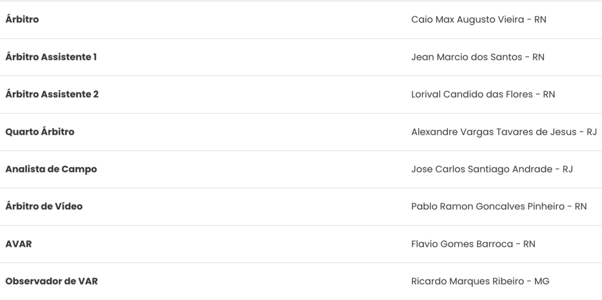Click the RJ suffix after Alexandre Vargas
The height and width of the screenshot is (300, 602).
(x=591, y=132)
